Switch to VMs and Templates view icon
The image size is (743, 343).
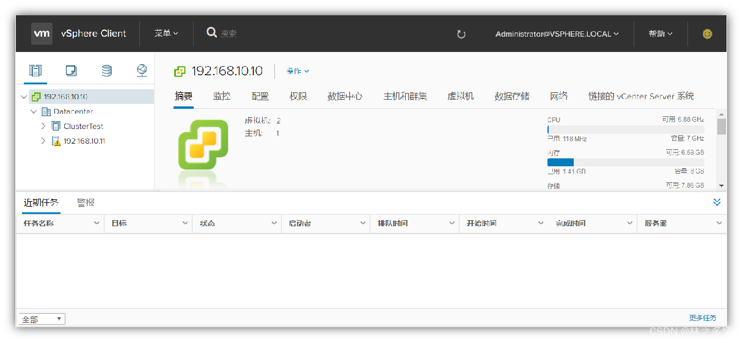tap(71, 71)
